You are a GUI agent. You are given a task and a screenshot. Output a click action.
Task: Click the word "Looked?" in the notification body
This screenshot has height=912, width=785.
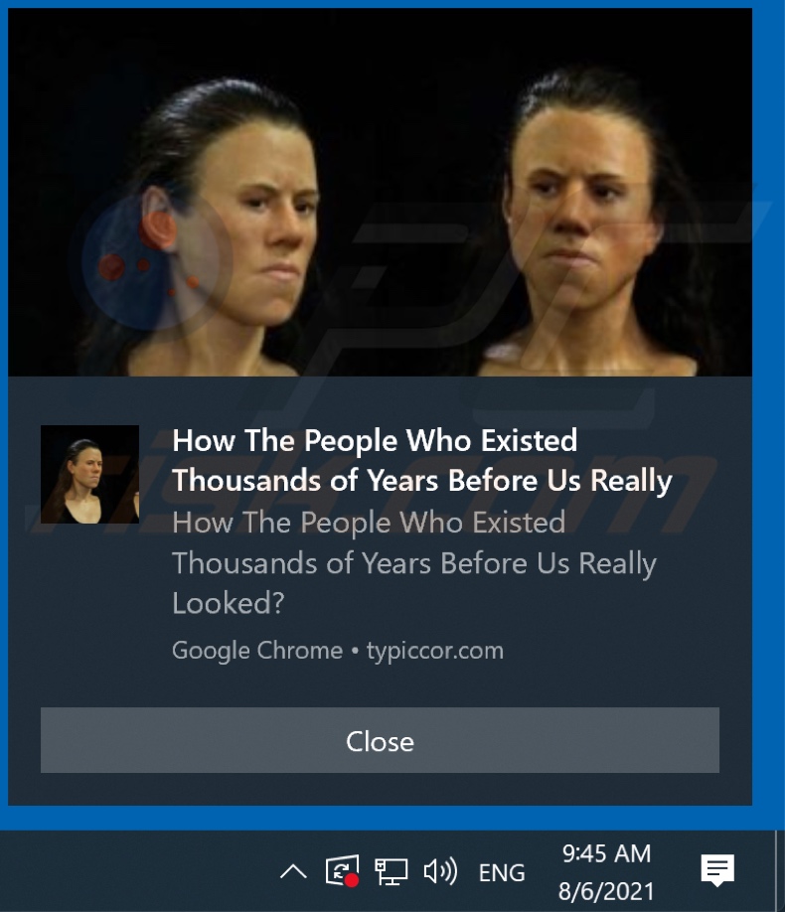coord(229,603)
